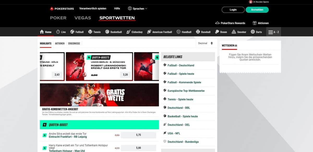This screenshot has width=313, height=152.
Task: Open the Aktionen tab
Action: (59, 43)
